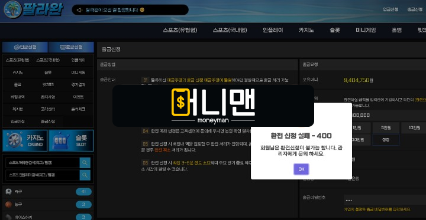Select 인플레이 in the sidebar menu grid
The height and width of the screenshot is (220, 426).
pyautogui.click(x=79, y=60)
